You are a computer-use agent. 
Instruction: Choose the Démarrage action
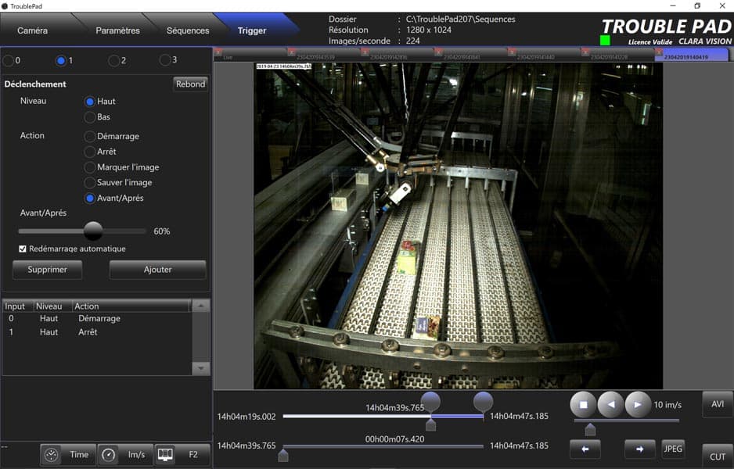tap(90, 136)
